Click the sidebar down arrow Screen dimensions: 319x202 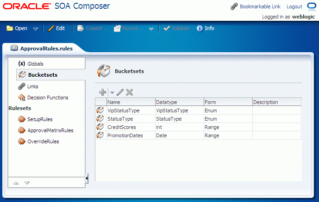coord(27,183)
